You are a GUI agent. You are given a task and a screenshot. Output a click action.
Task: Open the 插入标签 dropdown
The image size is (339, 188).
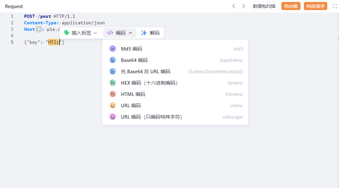[x=81, y=33]
